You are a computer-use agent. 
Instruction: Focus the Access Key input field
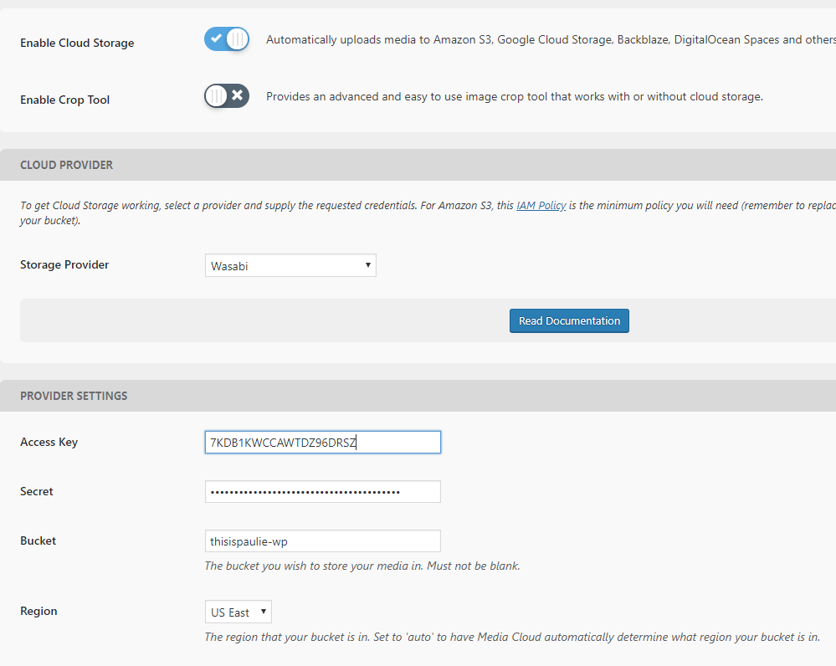(x=323, y=442)
